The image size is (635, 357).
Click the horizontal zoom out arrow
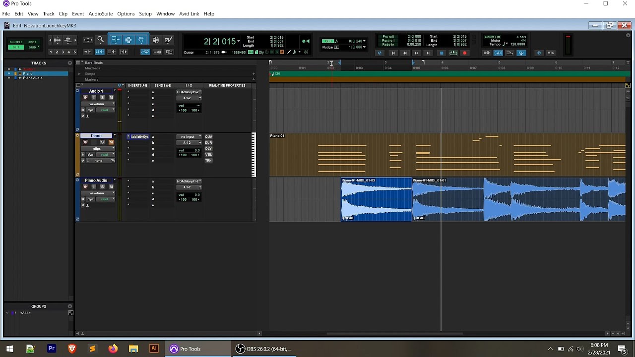pos(50,40)
